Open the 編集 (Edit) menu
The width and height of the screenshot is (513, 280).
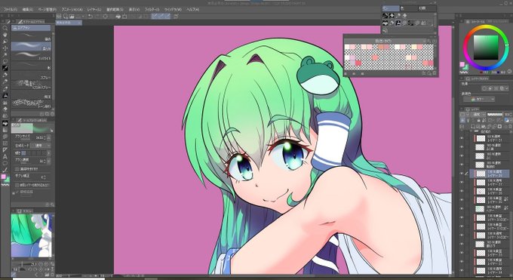[27, 10]
